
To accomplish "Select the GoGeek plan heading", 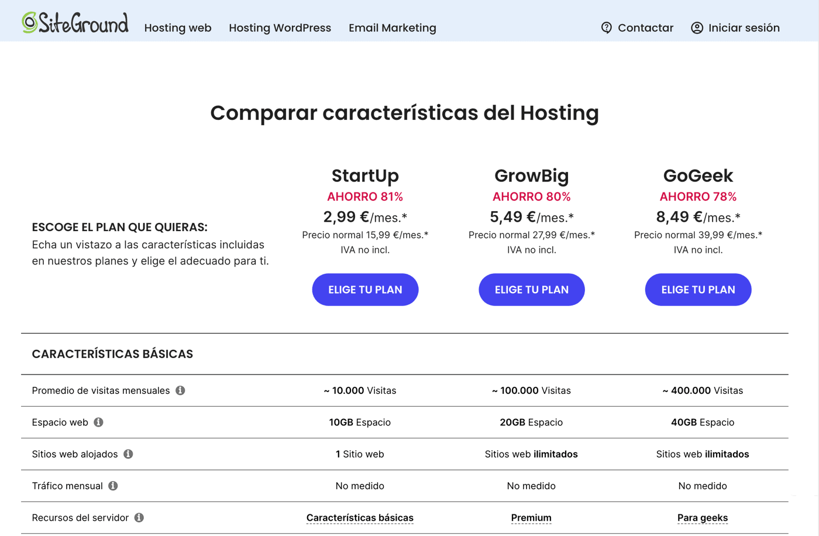I will point(698,176).
